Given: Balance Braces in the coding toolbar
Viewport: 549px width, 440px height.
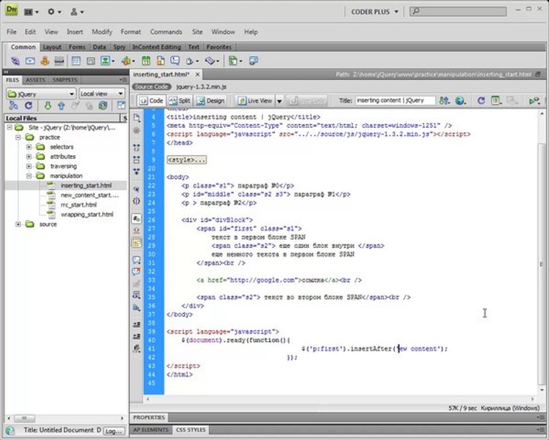Looking at the screenshot, I should coord(136,201).
